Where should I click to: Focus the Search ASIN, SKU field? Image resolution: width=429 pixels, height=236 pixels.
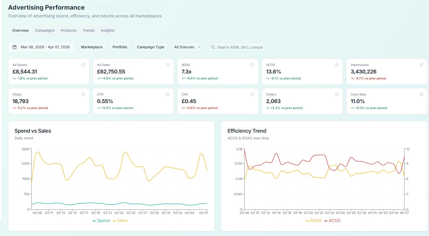point(237,47)
